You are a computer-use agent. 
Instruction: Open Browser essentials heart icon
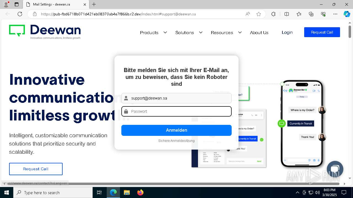(323, 14)
